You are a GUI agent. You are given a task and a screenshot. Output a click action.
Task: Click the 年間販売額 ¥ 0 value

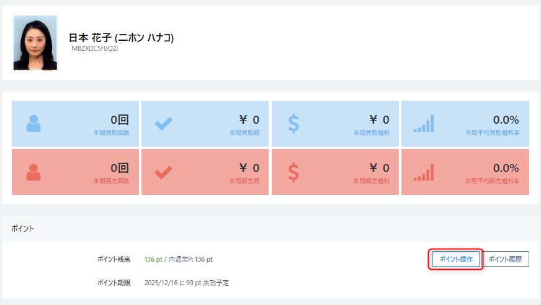coord(249,168)
